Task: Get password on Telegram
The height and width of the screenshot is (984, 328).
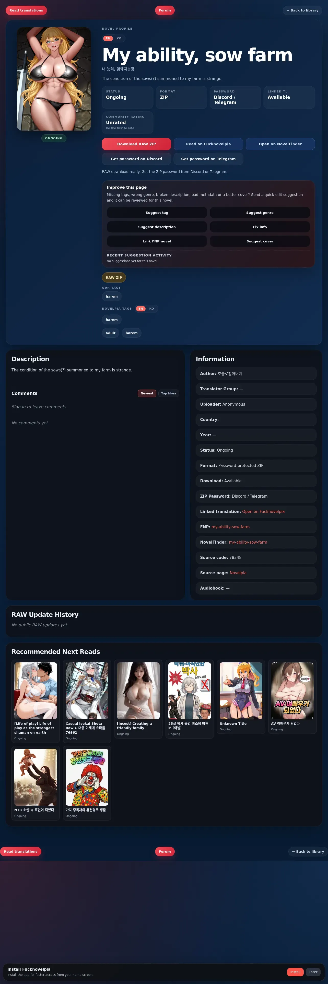Action: click(208, 159)
